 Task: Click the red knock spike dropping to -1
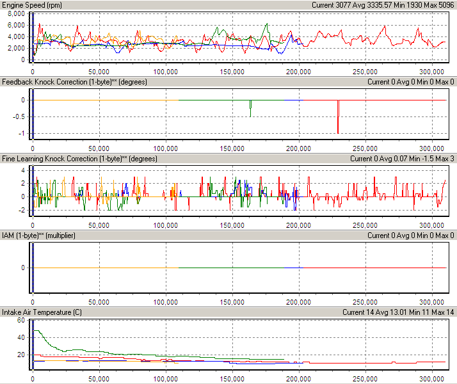coord(338,118)
